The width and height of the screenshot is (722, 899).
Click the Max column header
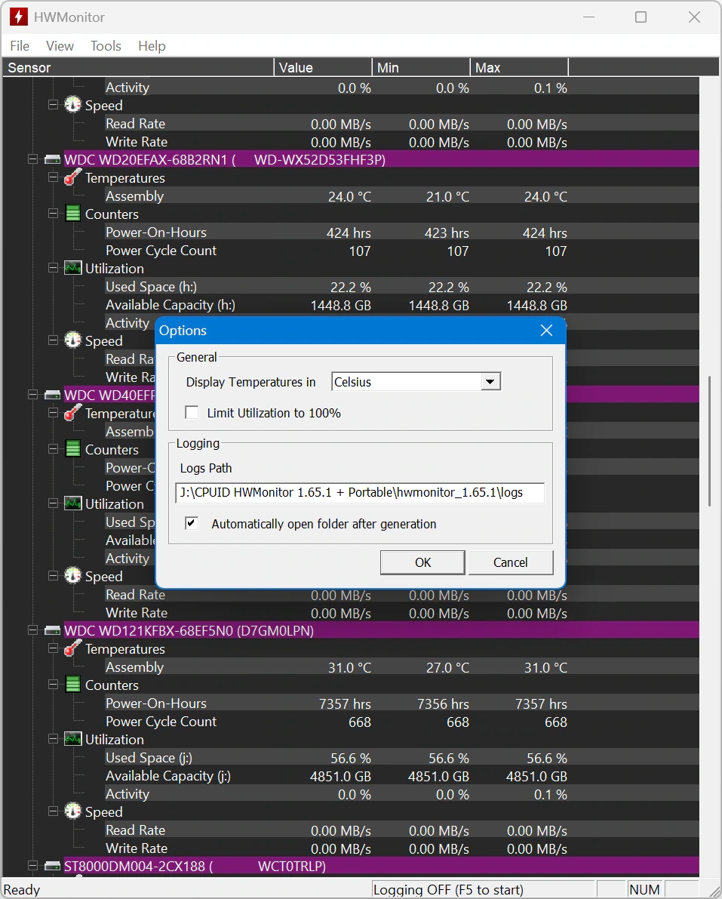click(519, 68)
